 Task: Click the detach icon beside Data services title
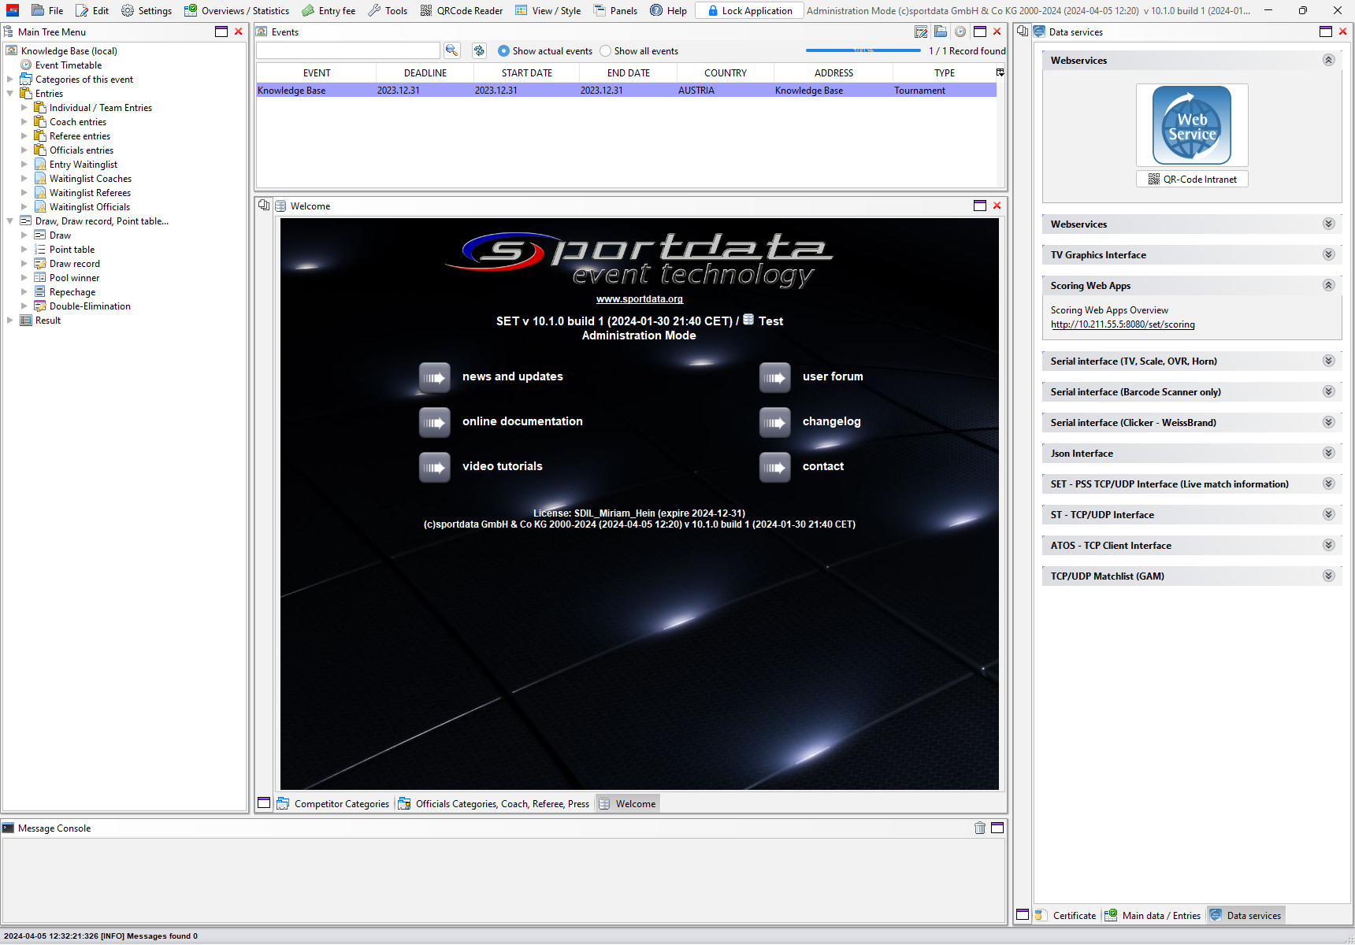point(1023,31)
